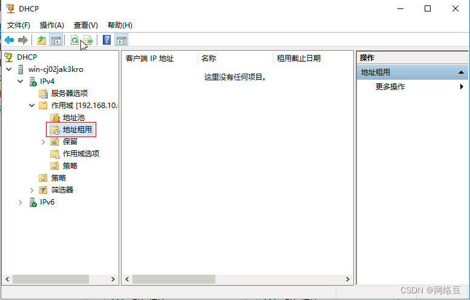Click the list pane scroll right arrow
Image resolution: width=470 pixels, height=300 pixels.
pos(347,279)
